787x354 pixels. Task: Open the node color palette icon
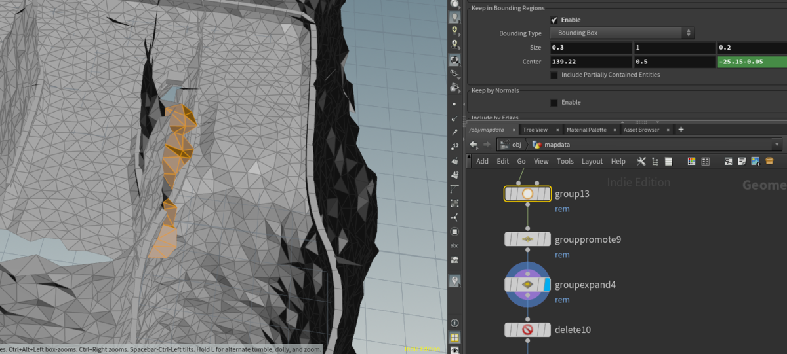pyautogui.click(x=691, y=161)
